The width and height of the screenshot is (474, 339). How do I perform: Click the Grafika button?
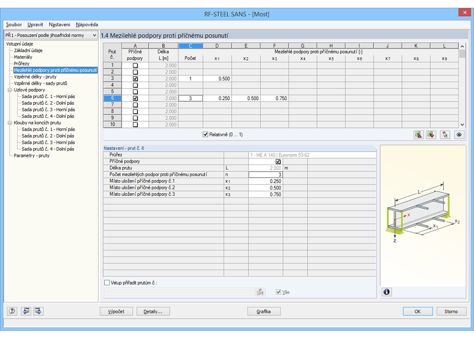(x=263, y=311)
